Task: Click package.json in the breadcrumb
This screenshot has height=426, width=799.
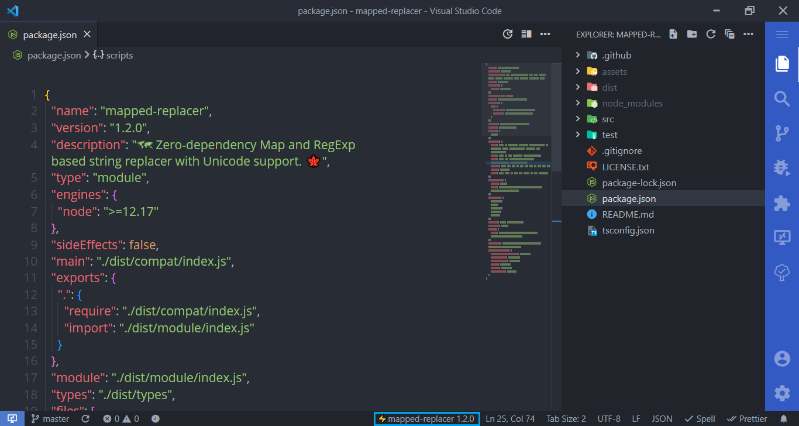Action: pos(54,55)
